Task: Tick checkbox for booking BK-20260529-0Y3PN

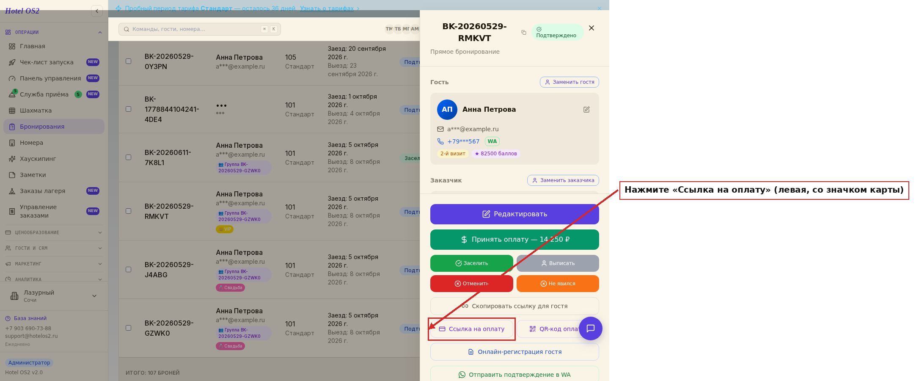Action: pos(128,61)
